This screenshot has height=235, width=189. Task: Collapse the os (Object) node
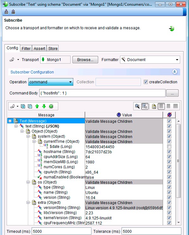(x=28, y=182)
